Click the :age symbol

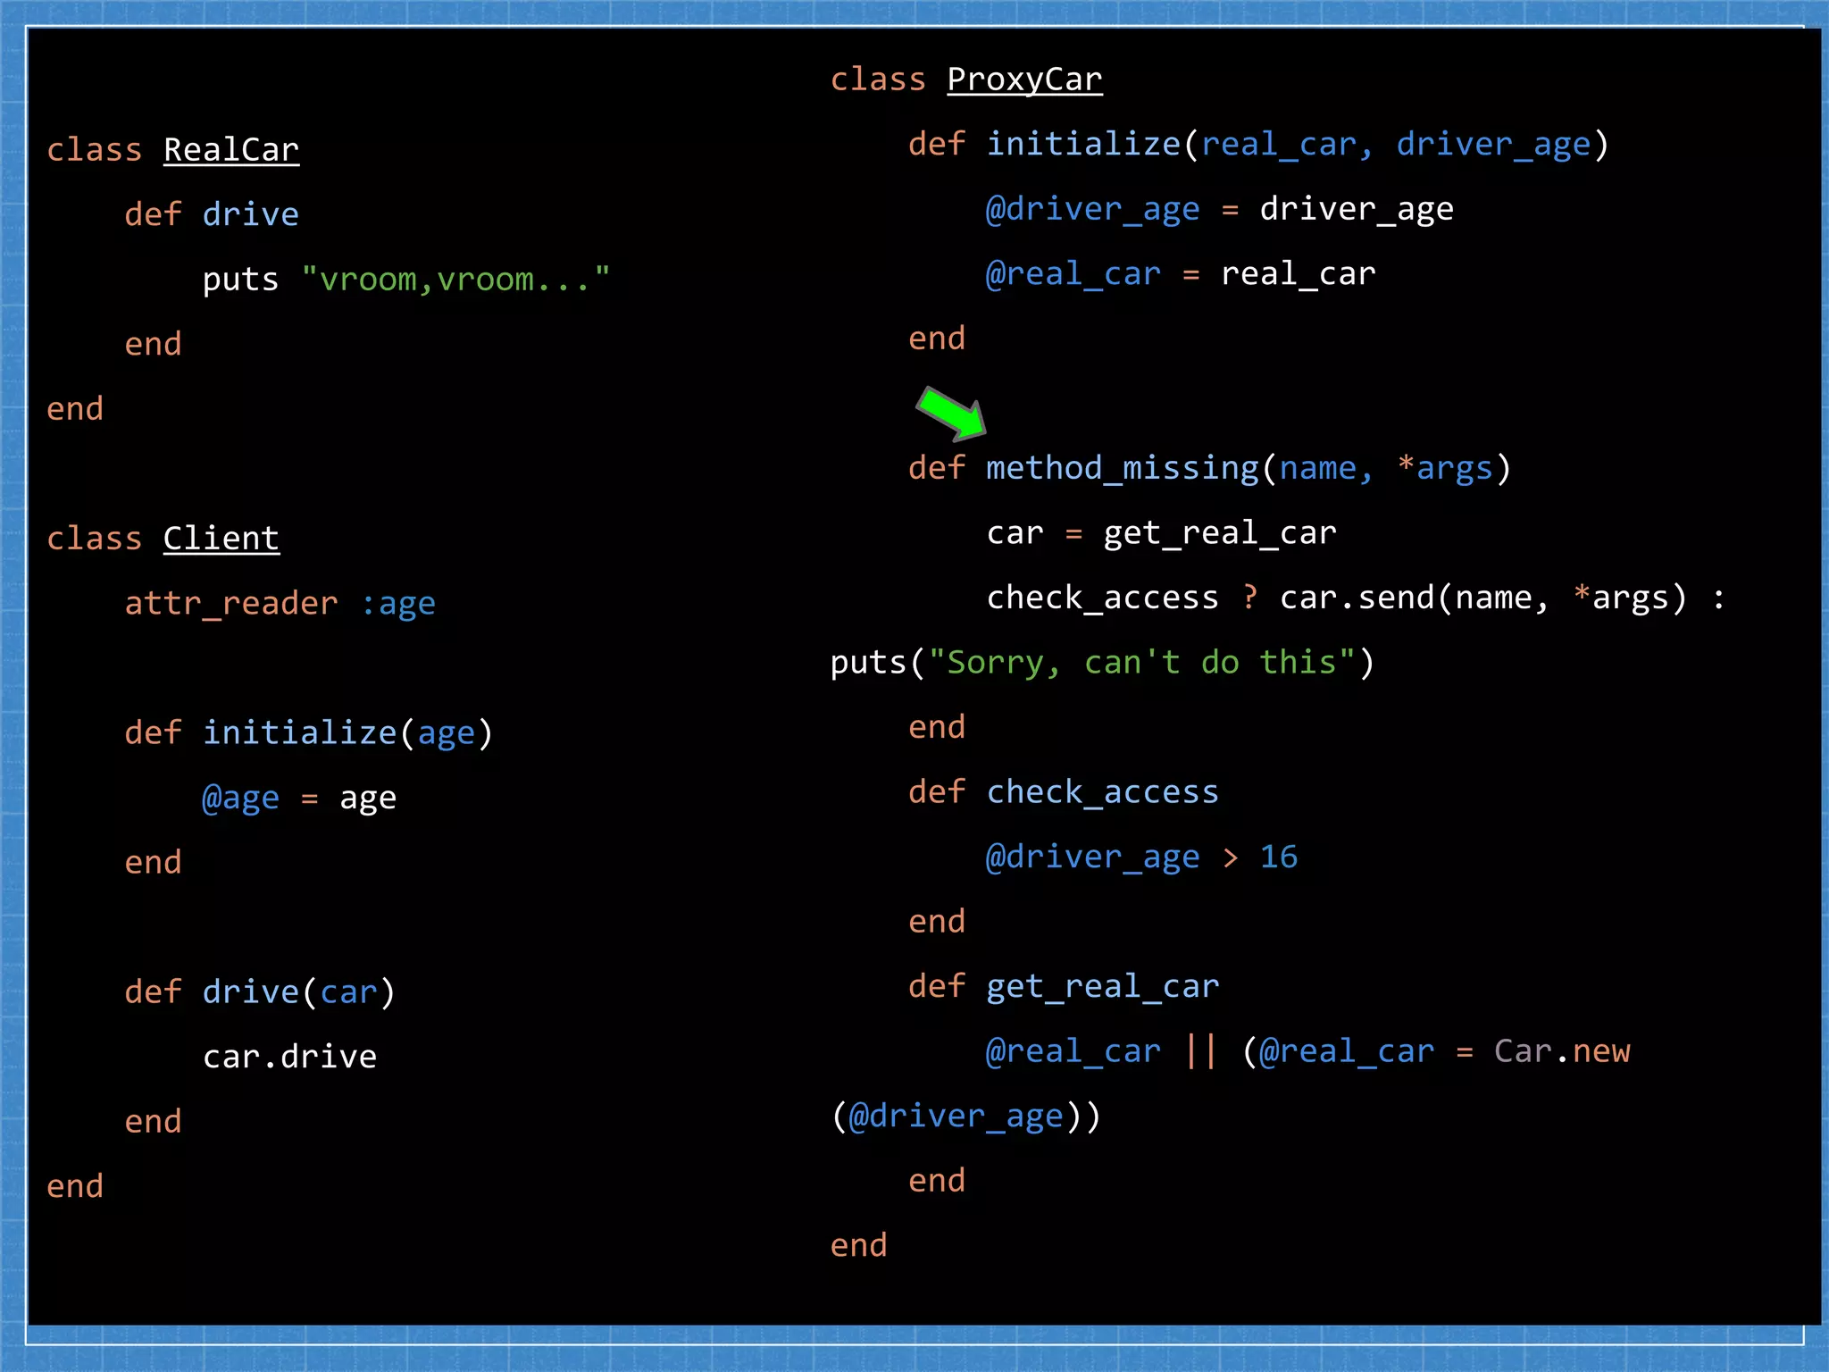(398, 604)
